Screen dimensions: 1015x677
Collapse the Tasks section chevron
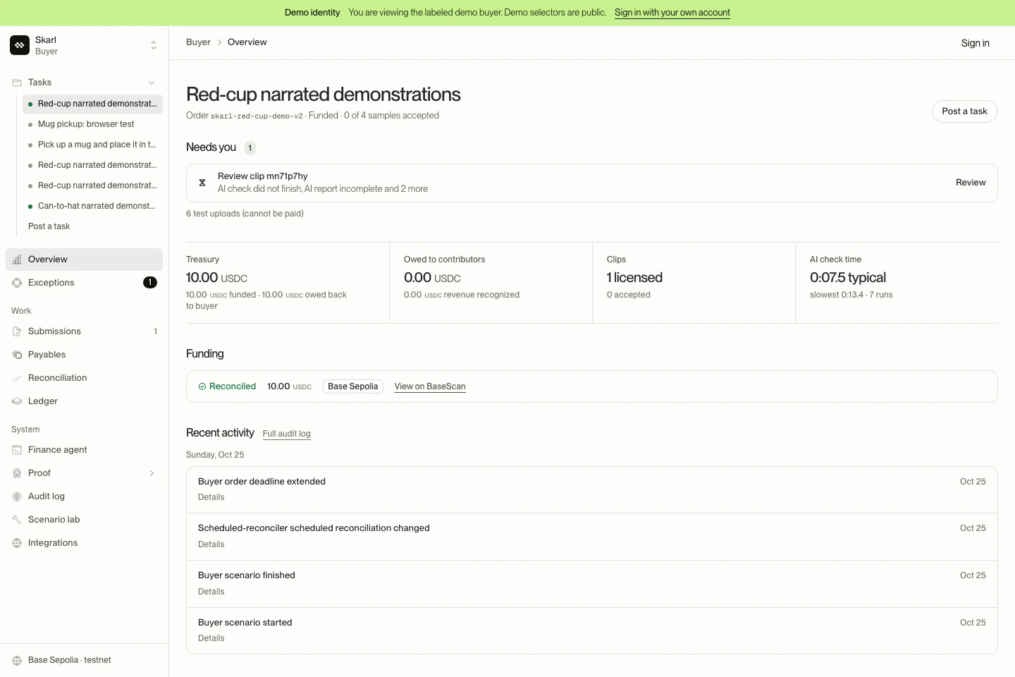pos(152,83)
